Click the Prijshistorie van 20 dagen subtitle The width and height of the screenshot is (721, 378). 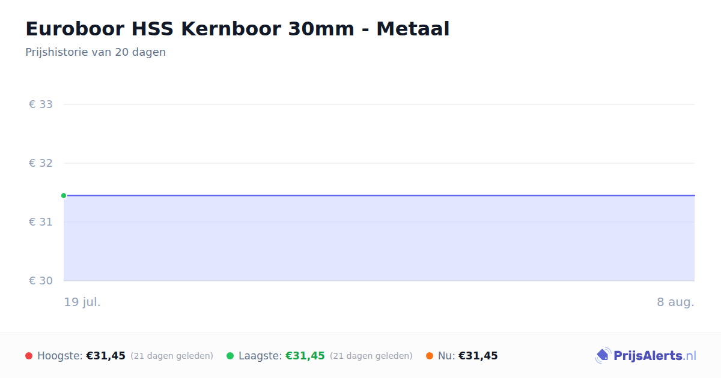tap(96, 52)
